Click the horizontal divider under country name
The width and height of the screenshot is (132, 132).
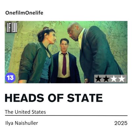point(66,115)
